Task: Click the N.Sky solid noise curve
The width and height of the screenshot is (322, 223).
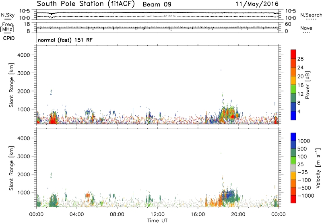Action: pyautogui.click(x=157, y=13)
